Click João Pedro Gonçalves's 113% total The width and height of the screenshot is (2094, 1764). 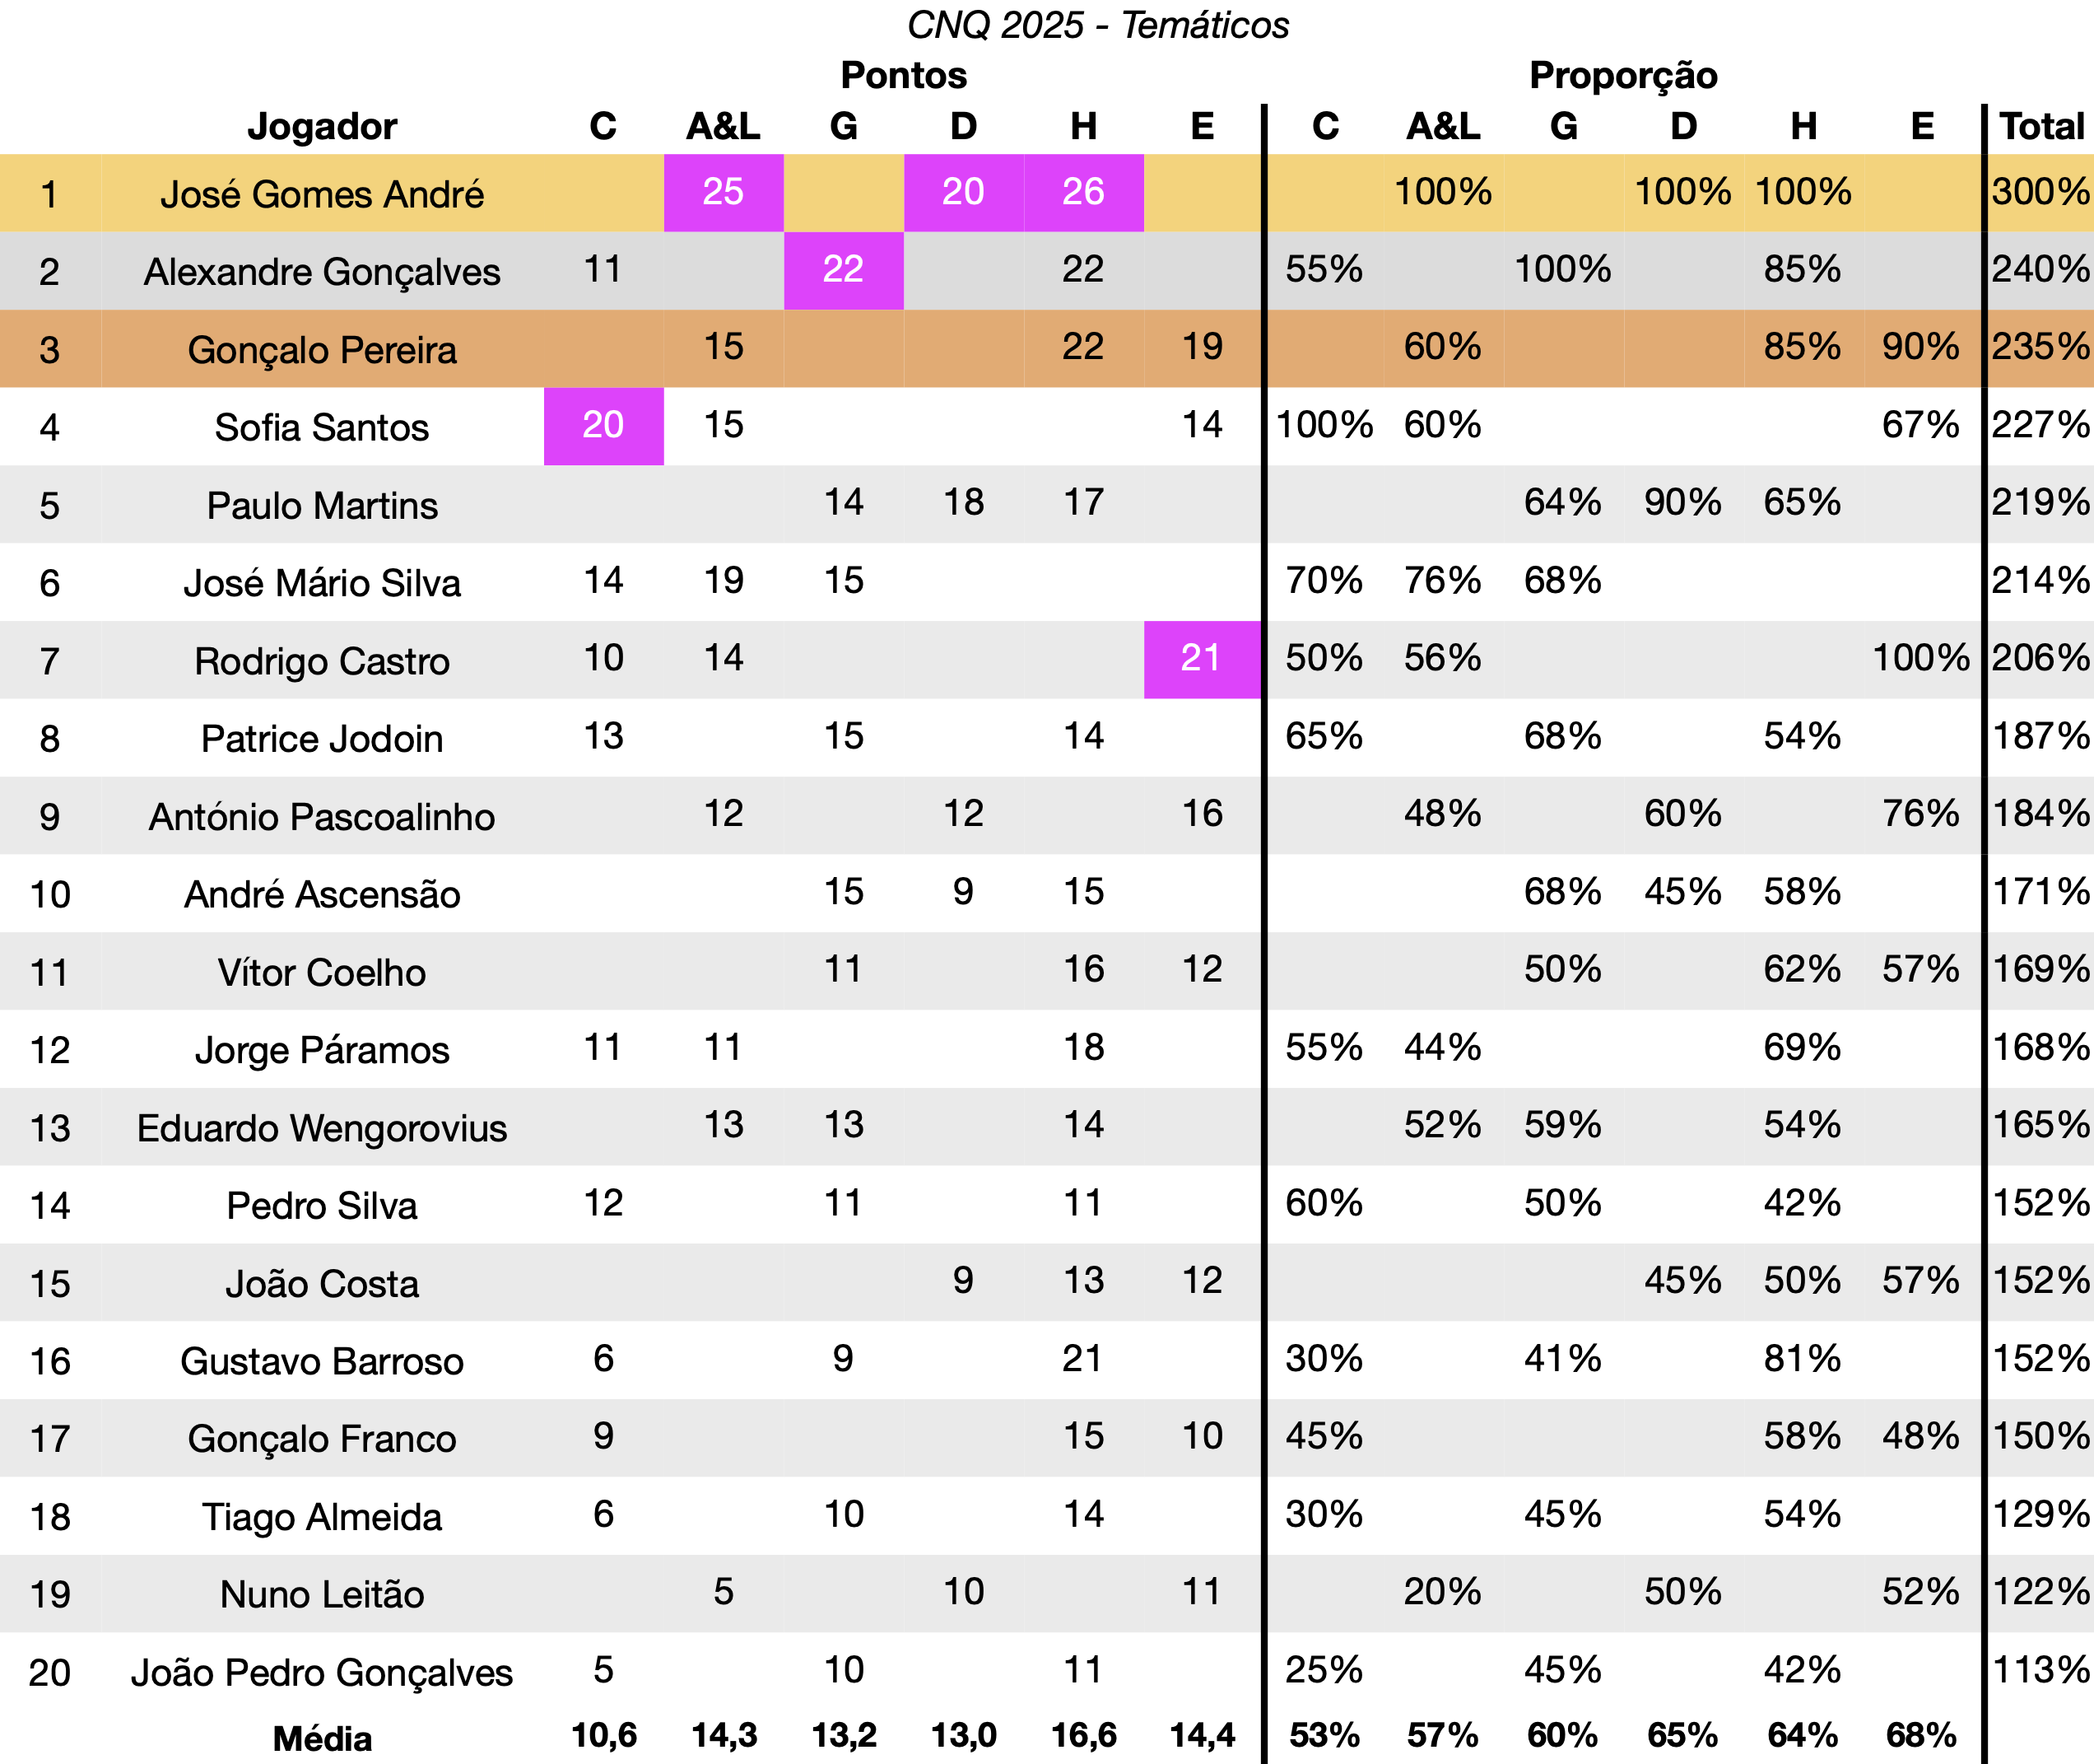(2040, 1670)
